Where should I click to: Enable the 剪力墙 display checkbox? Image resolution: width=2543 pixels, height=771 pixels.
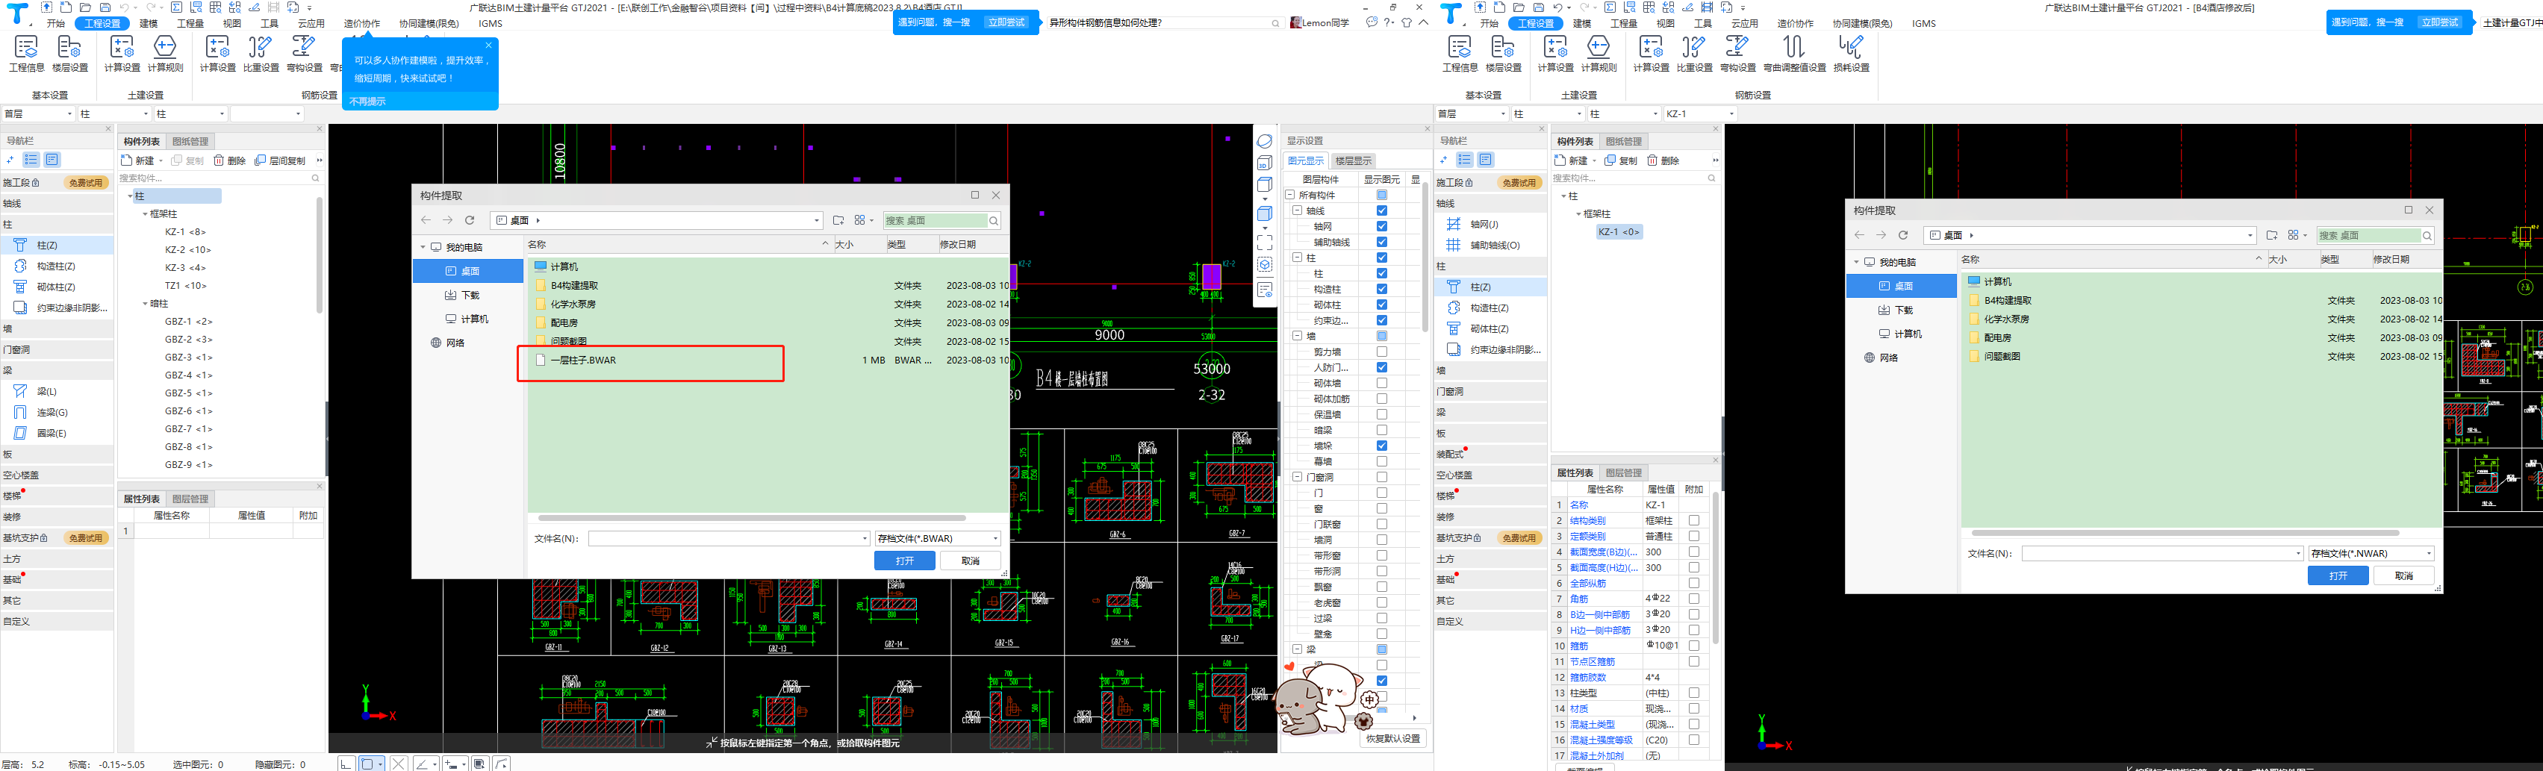click(x=1382, y=352)
